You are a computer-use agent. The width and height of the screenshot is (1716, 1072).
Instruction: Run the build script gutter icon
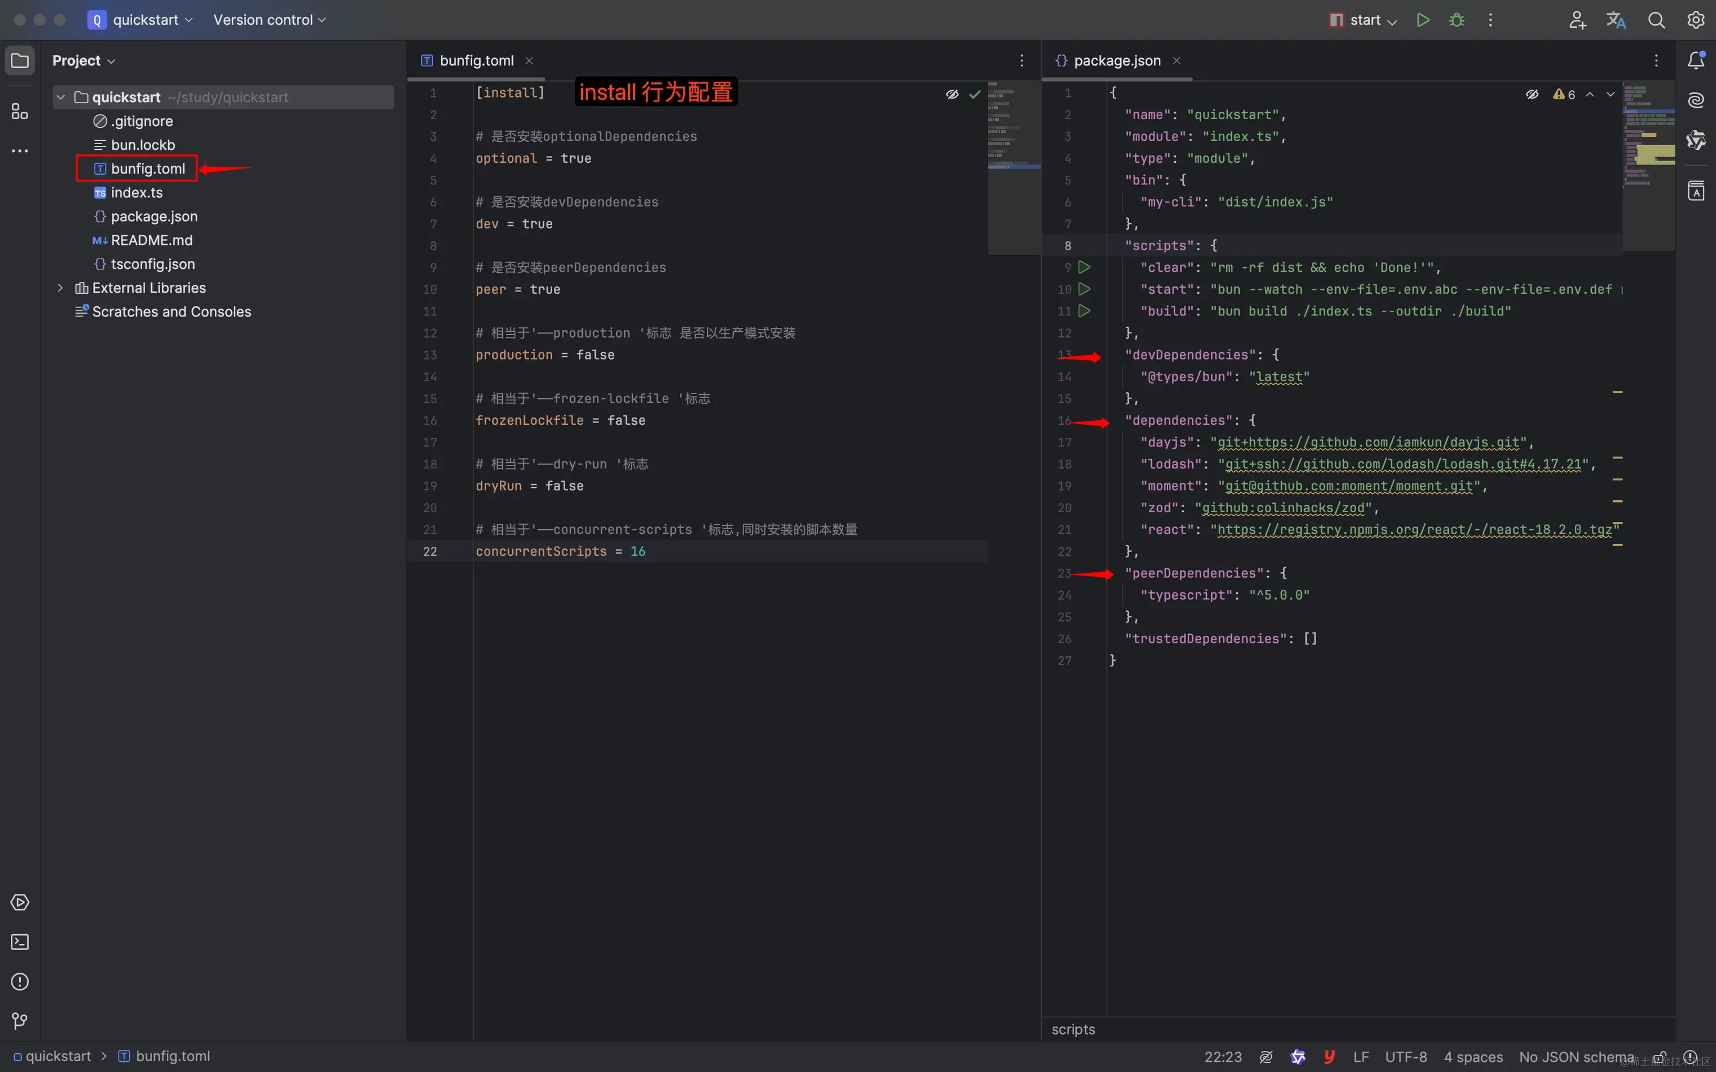(x=1084, y=311)
